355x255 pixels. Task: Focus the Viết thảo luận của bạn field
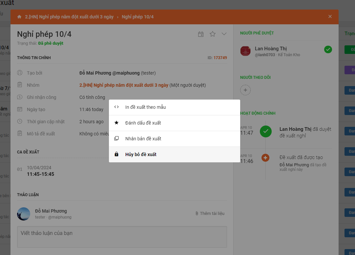[122, 237]
